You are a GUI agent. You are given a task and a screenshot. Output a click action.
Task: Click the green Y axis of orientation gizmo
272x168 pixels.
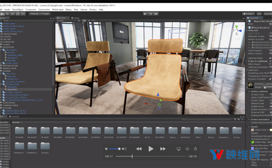[236, 27]
